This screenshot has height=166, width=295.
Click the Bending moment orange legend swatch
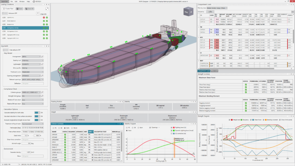point(265,120)
